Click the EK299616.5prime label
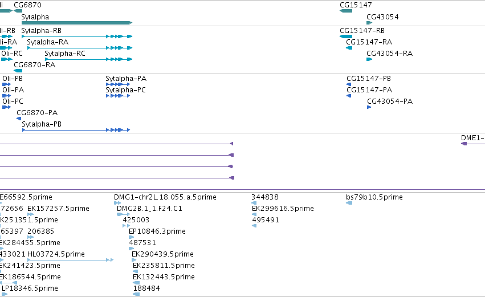Screen dimensions: 485x297 tap(283, 209)
